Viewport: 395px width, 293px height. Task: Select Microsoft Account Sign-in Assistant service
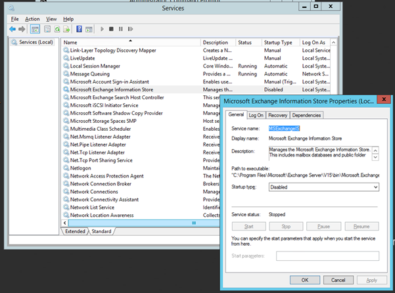(109, 82)
